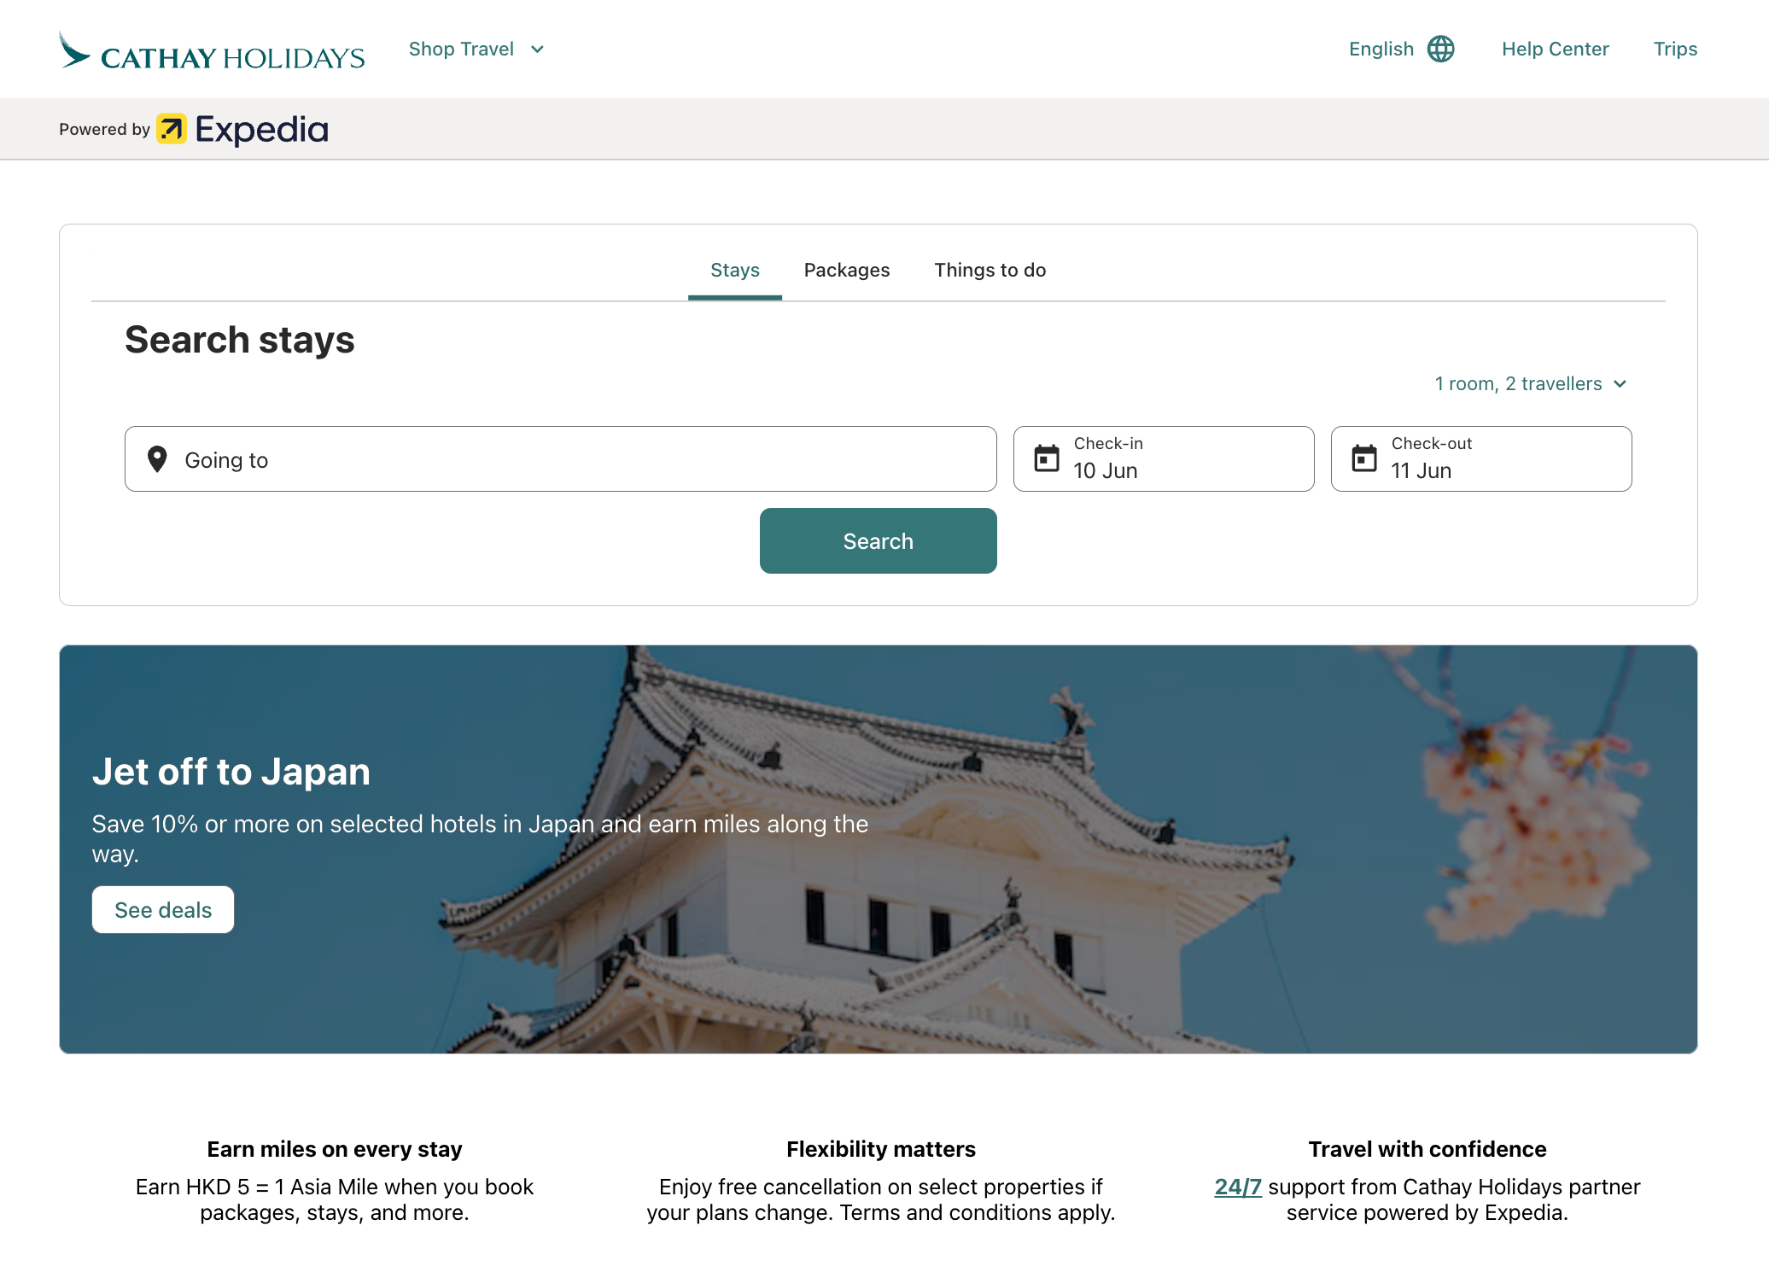Image resolution: width=1769 pixels, height=1272 pixels.
Task: Open the Trips link
Action: [x=1674, y=50]
